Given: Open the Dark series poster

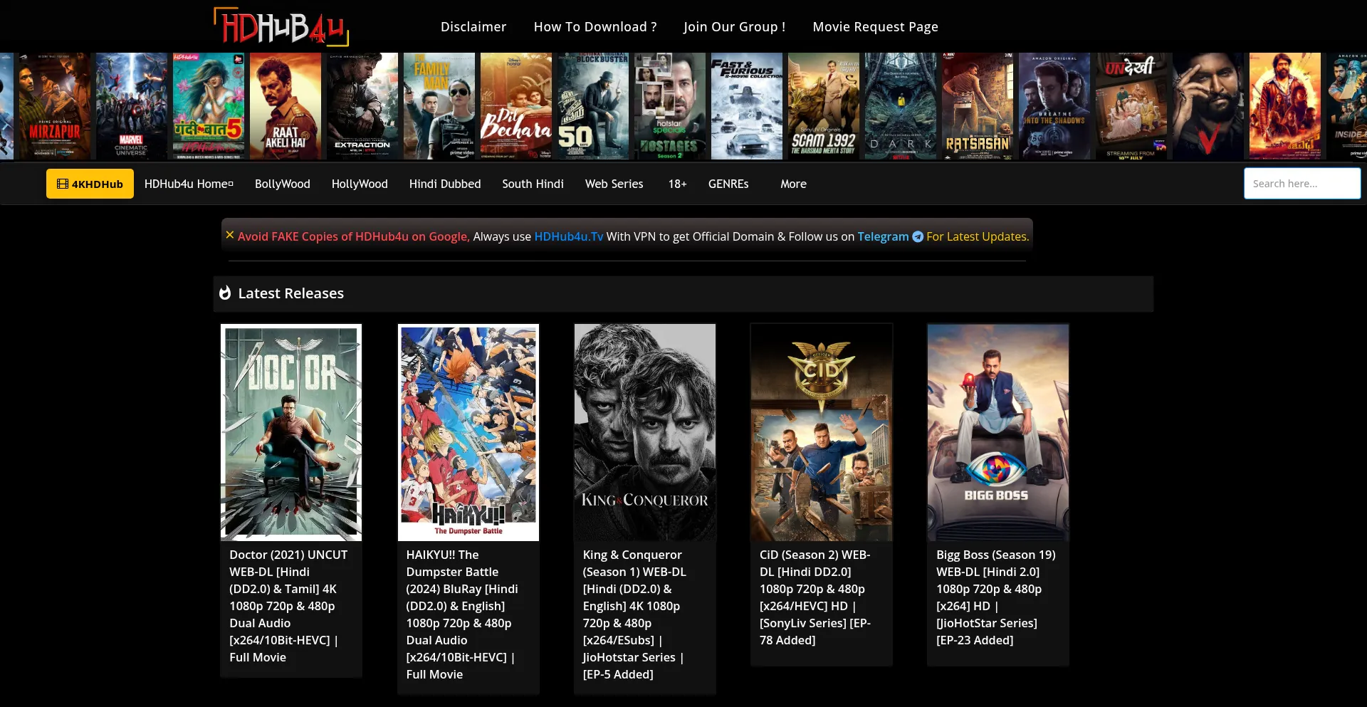Looking at the screenshot, I should click(x=901, y=106).
